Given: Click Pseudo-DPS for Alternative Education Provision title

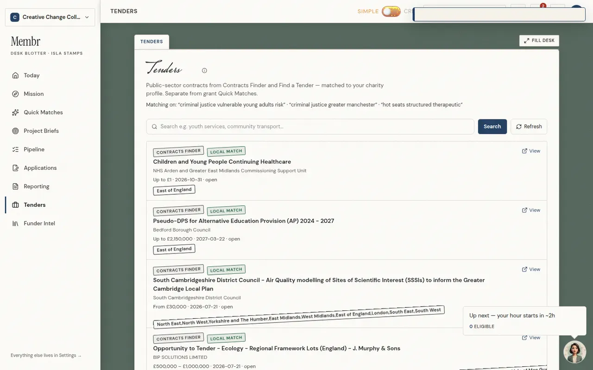Looking at the screenshot, I should (x=244, y=221).
